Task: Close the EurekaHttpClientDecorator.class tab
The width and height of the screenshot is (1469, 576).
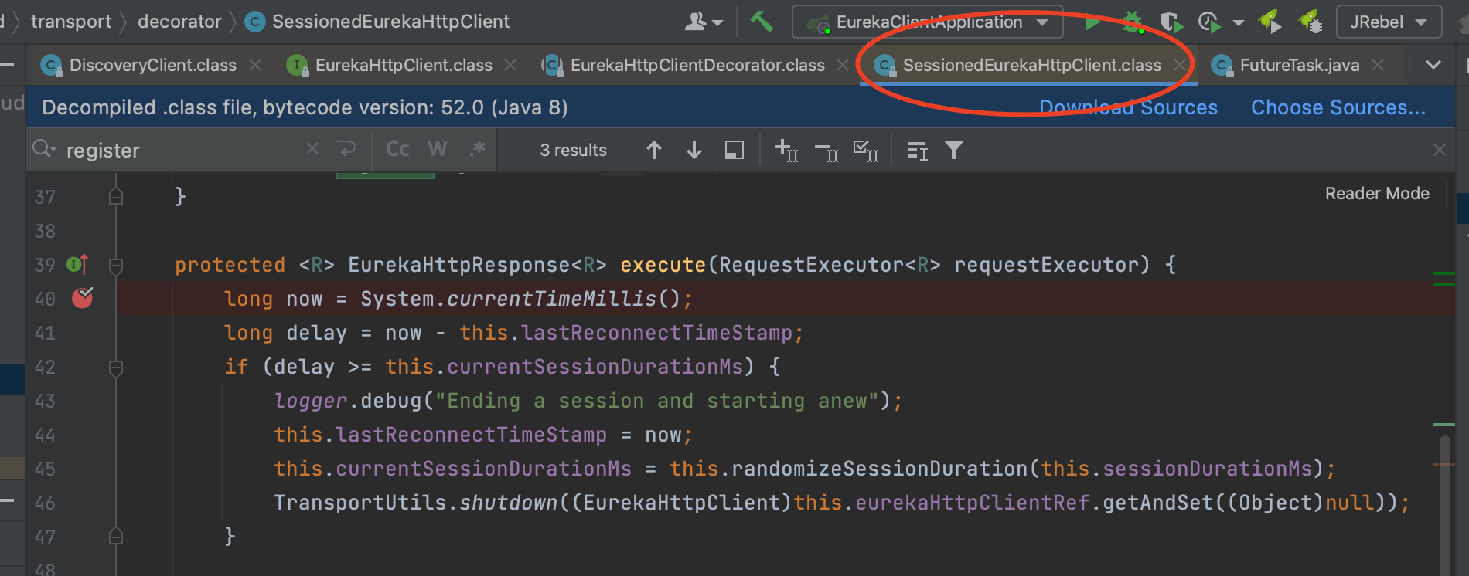Action: click(x=843, y=66)
